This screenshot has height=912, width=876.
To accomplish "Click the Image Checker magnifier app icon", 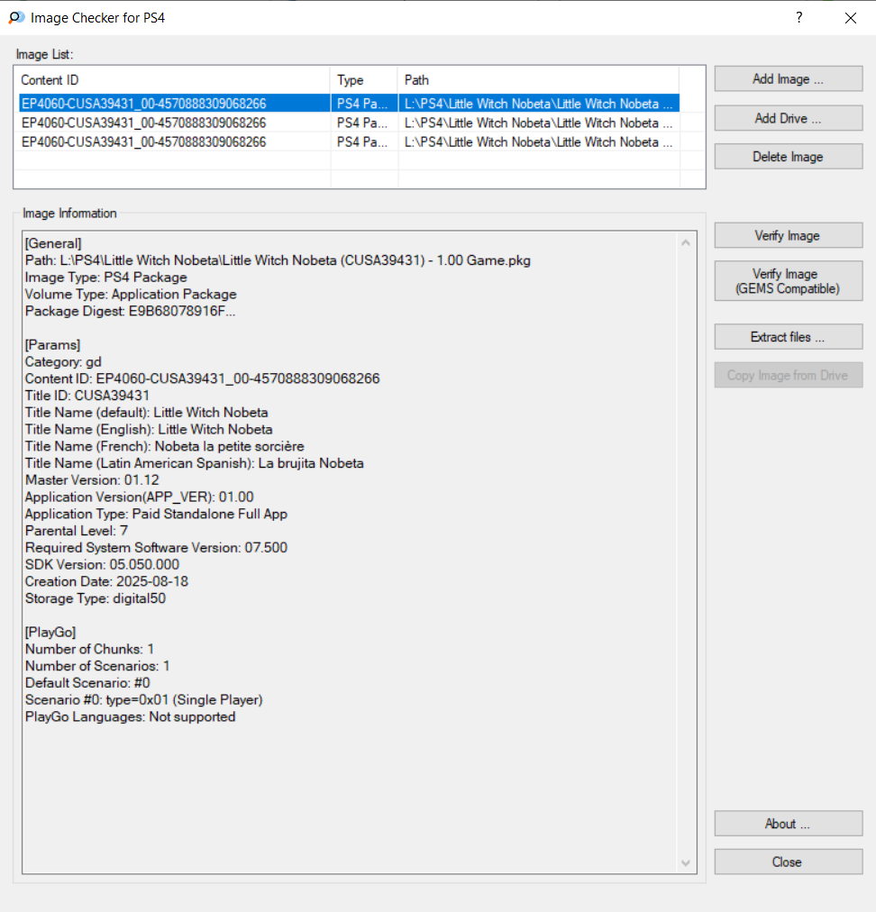I will click(16, 17).
